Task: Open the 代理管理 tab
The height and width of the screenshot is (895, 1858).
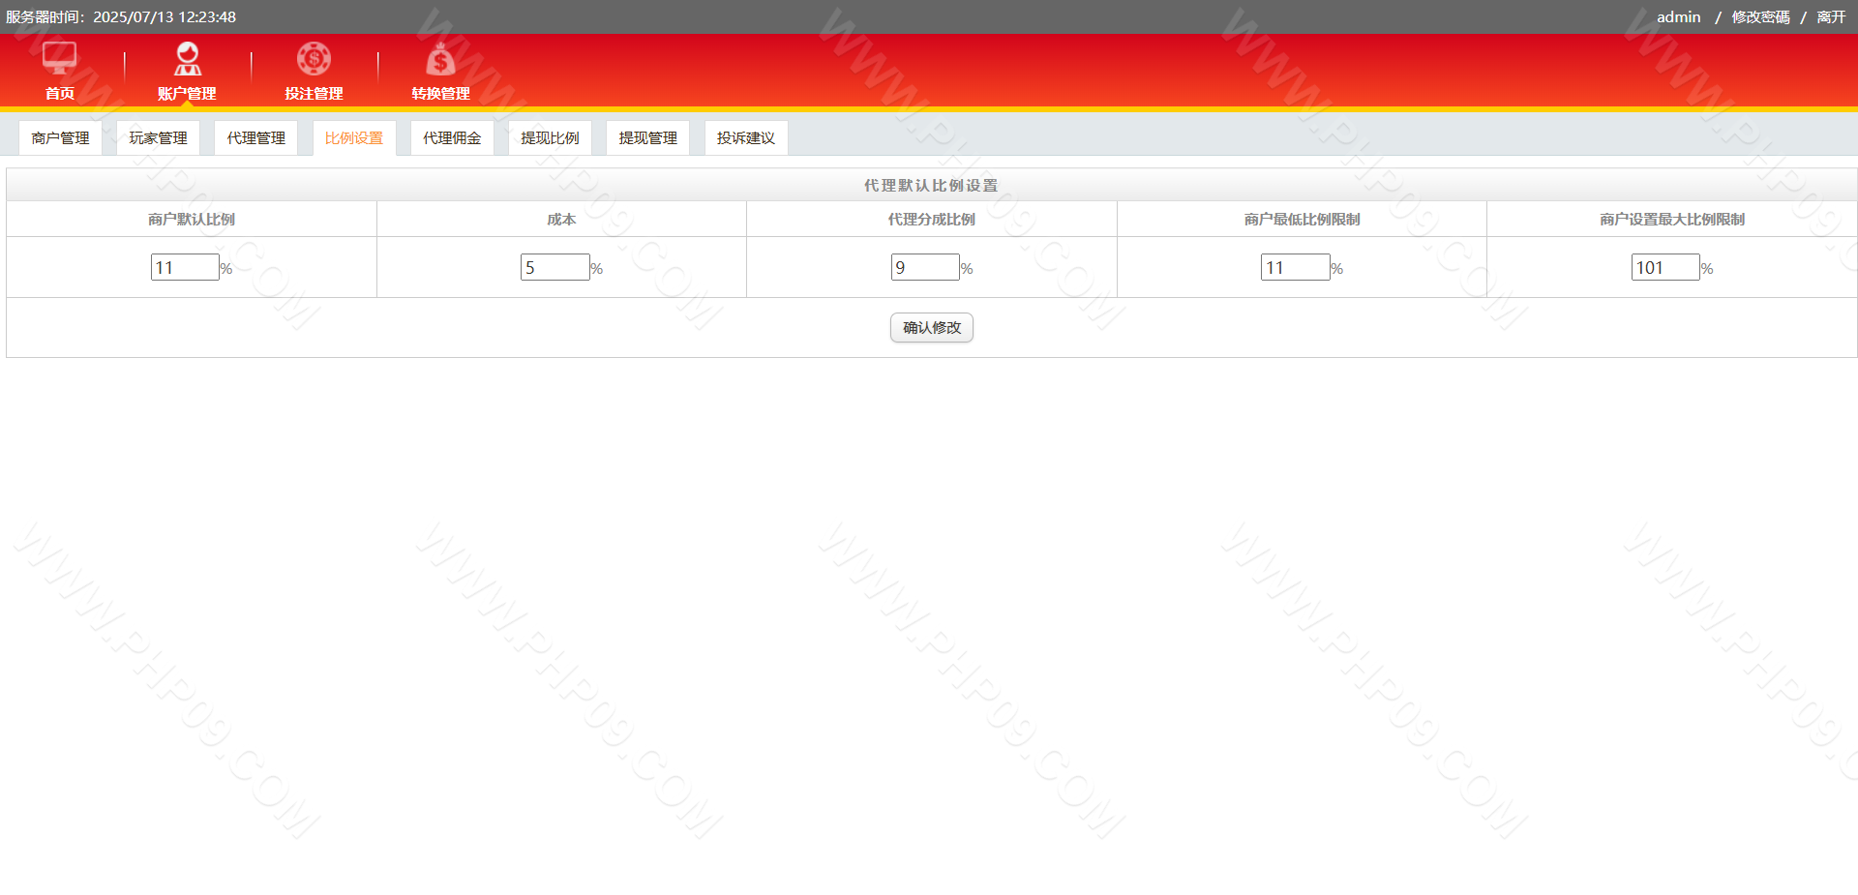Action: click(x=256, y=138)
